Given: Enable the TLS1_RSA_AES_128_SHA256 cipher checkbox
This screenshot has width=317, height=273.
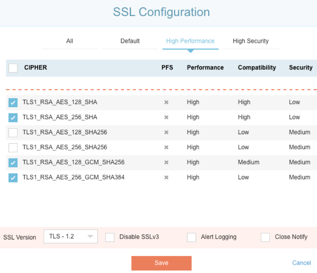Looking at the screenshot, I should point(13,133).
